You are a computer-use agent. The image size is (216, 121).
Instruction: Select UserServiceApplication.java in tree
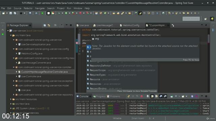35,44
